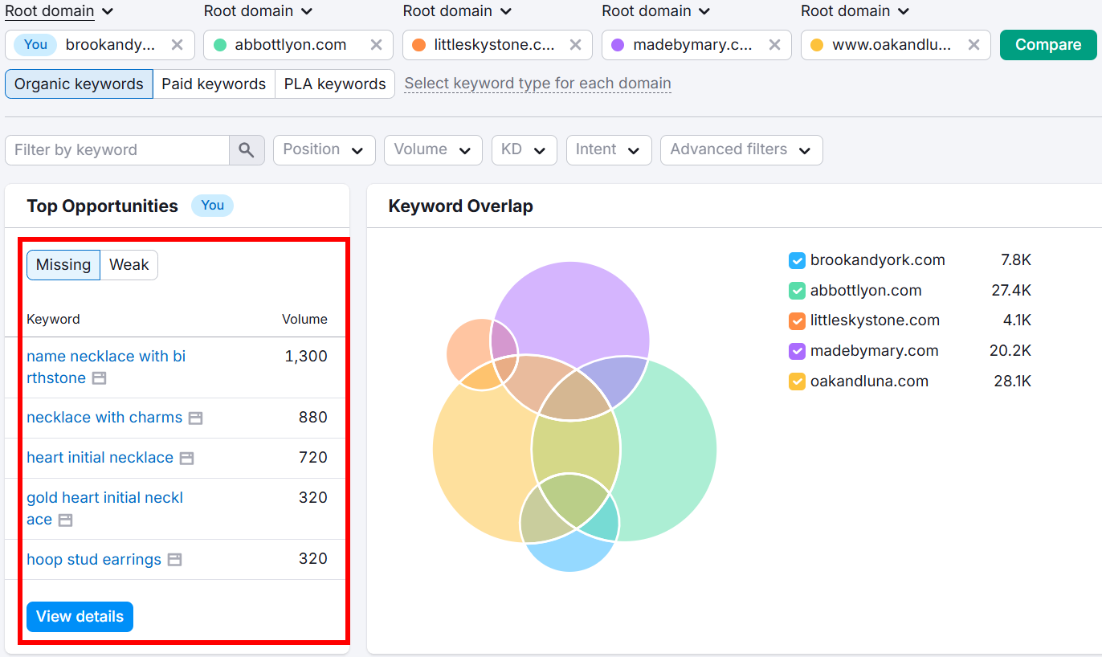Viewport: 1102px width, 657px height.
Task: Uncheck brookandyork.com in the overlap legend
Action: 797,260
